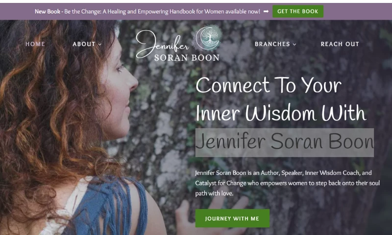Click the Author, Speaker description paragraph

288,183
